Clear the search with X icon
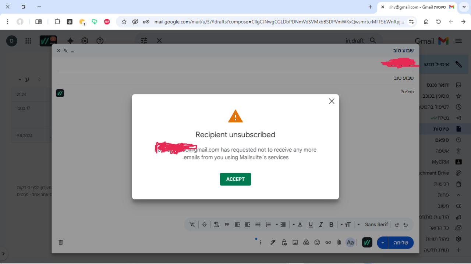Image resolution: width=471 pixels, height=264 pixels. point(159,41)
